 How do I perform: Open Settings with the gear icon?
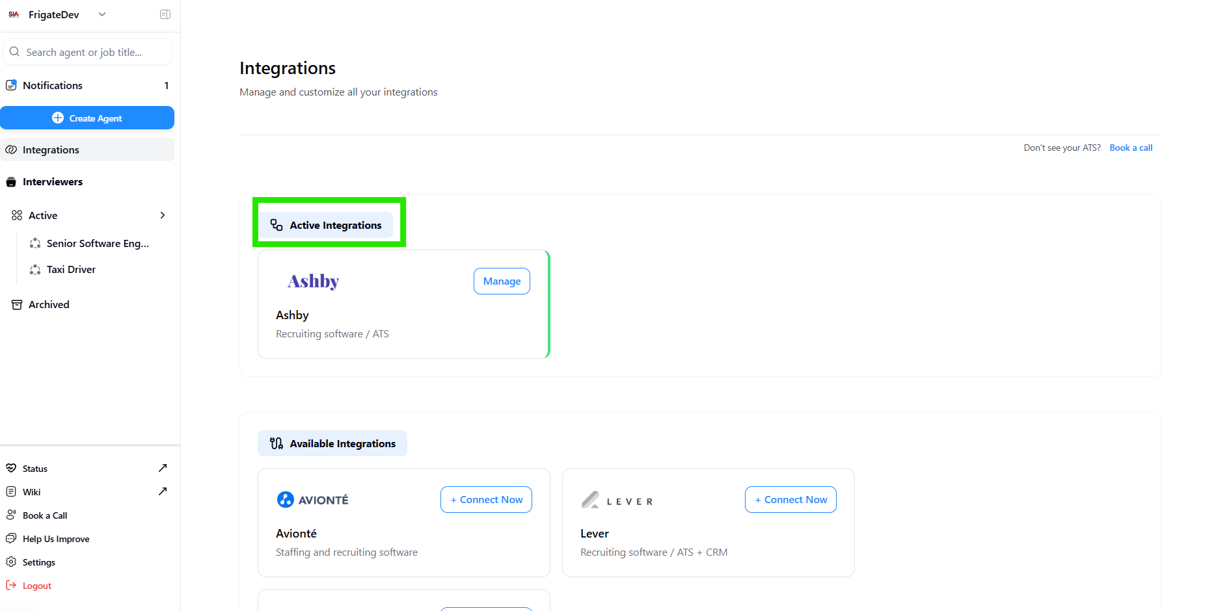(11, 562)
